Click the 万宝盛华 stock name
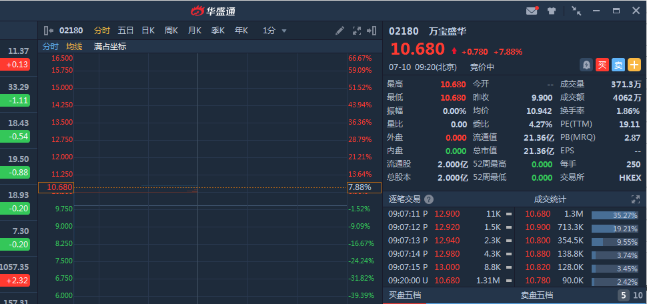This screenshot has height=304, width=647. (x=448, y=31)
